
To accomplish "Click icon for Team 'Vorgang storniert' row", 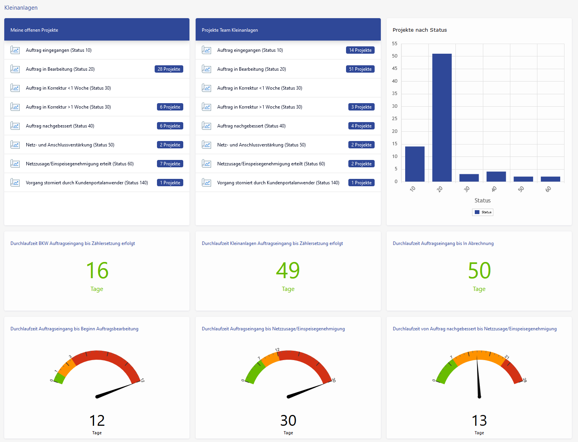I will pos(206,183).
